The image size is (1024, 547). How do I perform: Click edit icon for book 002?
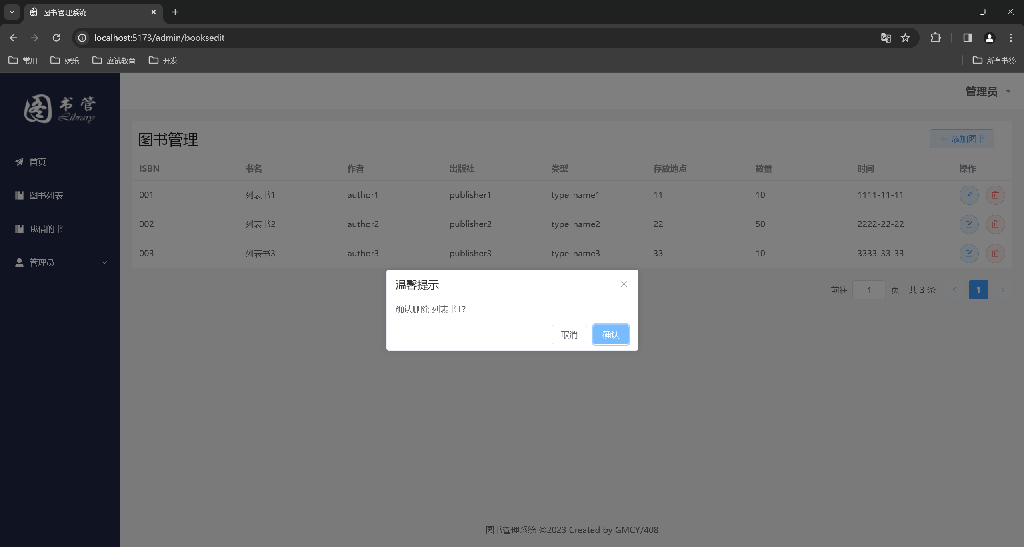(x=969, y=224)
